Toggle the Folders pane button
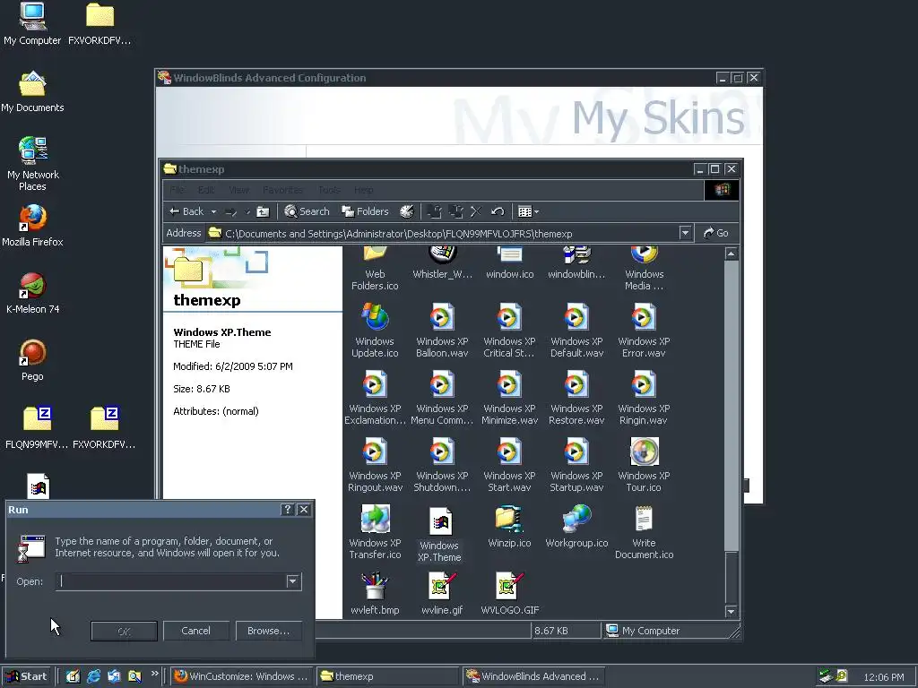 coord(366,211)
